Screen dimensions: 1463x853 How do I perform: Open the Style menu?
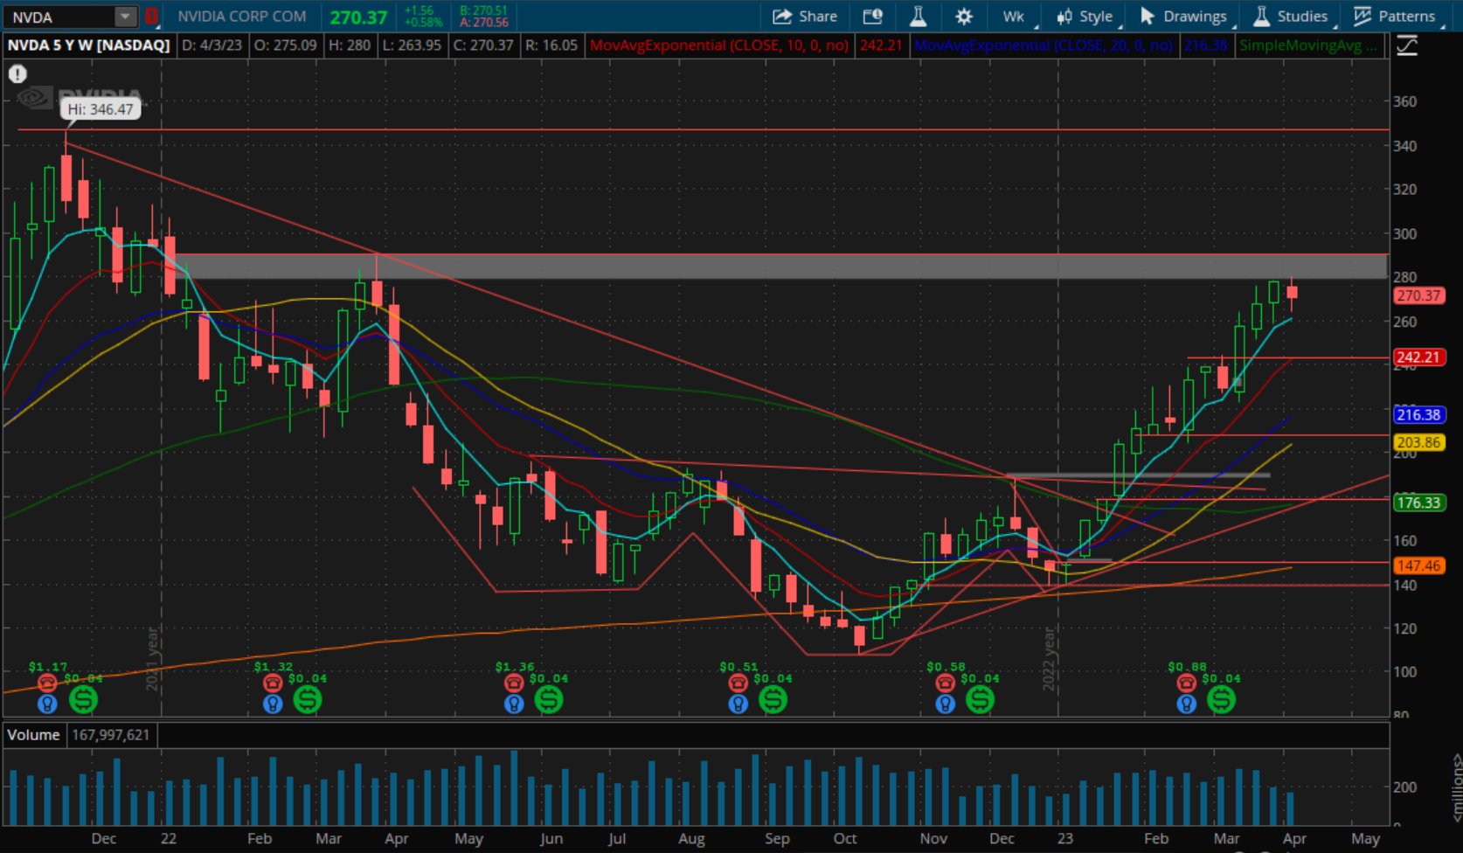[1086, 17]
